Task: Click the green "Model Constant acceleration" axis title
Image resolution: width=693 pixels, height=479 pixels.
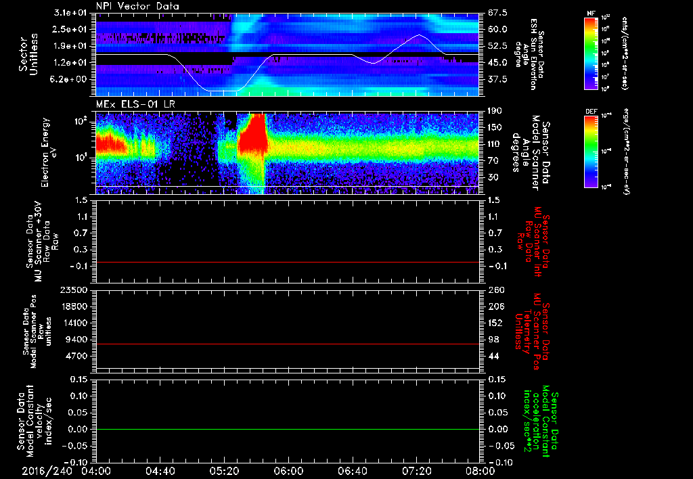Action: (x=540, y=422)
